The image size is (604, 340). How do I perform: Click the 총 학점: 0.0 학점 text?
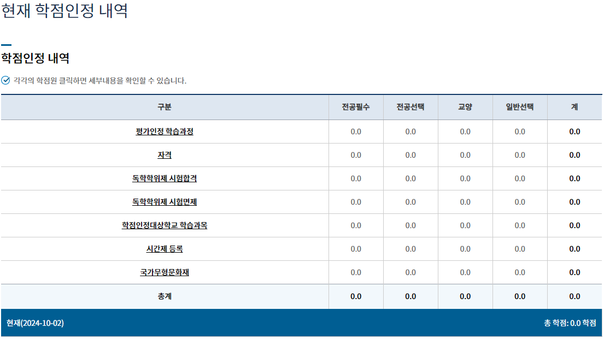[x=570, y=323]
